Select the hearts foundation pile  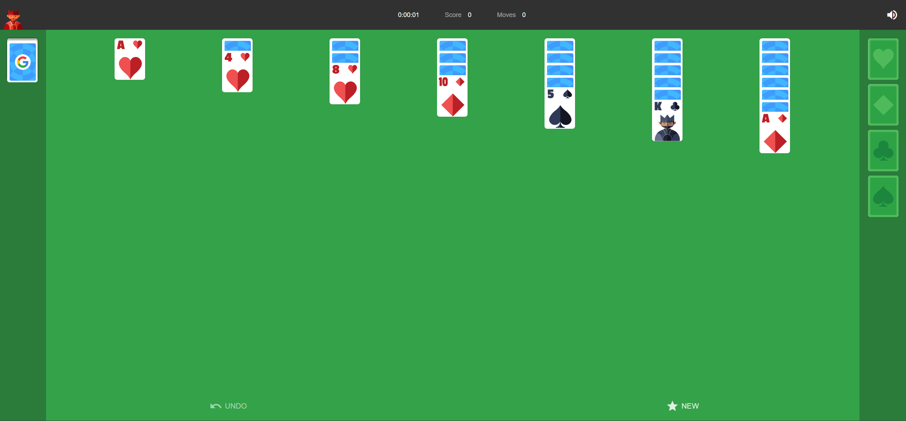[x=883, y=59]
